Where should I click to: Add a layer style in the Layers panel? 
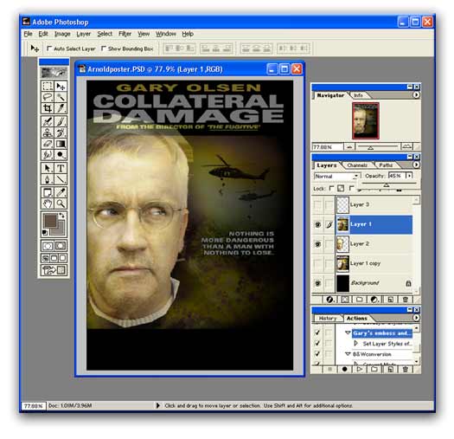[329, 299]
